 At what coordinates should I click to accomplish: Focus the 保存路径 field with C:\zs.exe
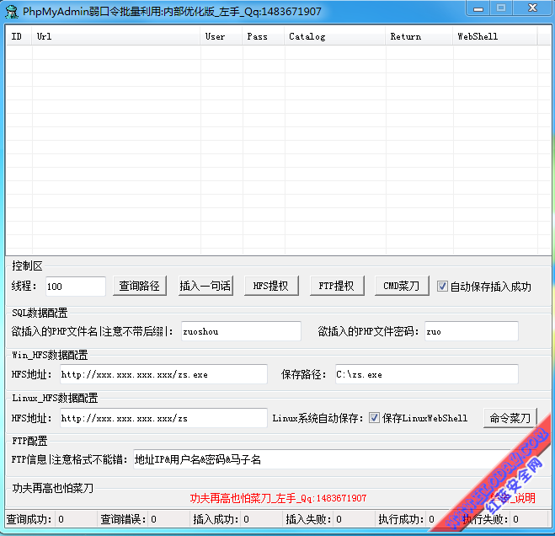click(x=427, y=374)
